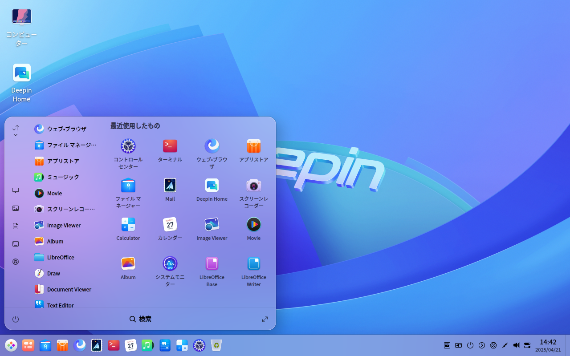570x356 pixels.
Task: Open the quick settings panel in the tray
Action: (x=528, y=345)
